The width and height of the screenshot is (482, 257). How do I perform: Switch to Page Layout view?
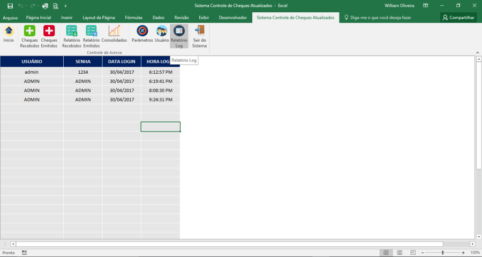[400, 252]
